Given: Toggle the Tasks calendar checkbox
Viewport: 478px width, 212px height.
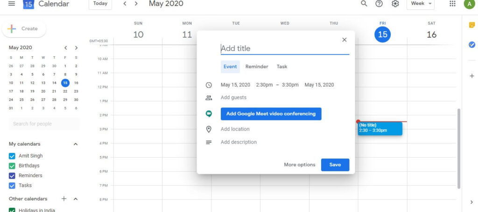Looking at the screenshot, I should click(12, 185).
